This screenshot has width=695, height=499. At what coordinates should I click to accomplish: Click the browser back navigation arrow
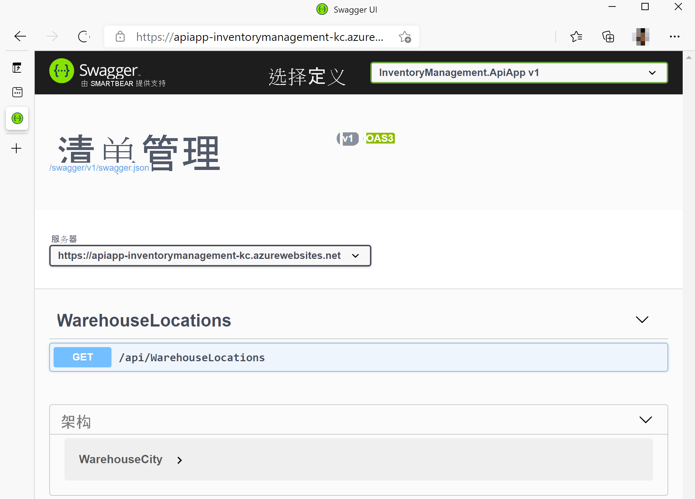click(x=20, y=36)
